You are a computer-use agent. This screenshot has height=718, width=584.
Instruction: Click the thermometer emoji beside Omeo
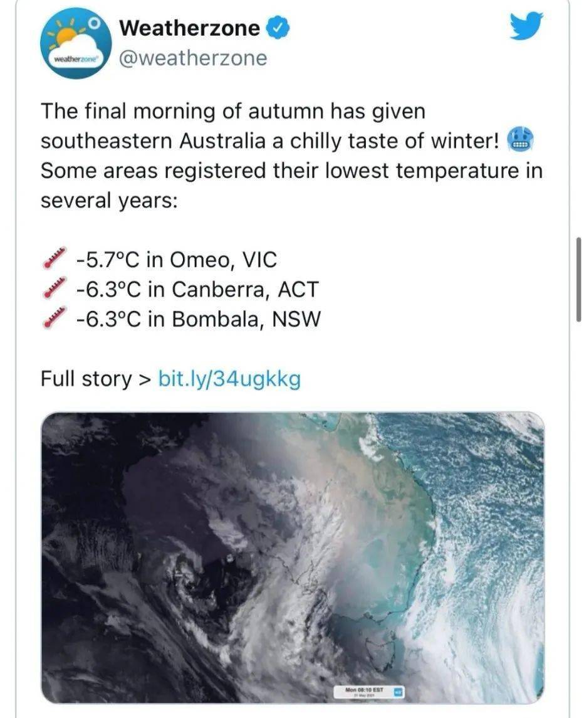tap(55, 258)
